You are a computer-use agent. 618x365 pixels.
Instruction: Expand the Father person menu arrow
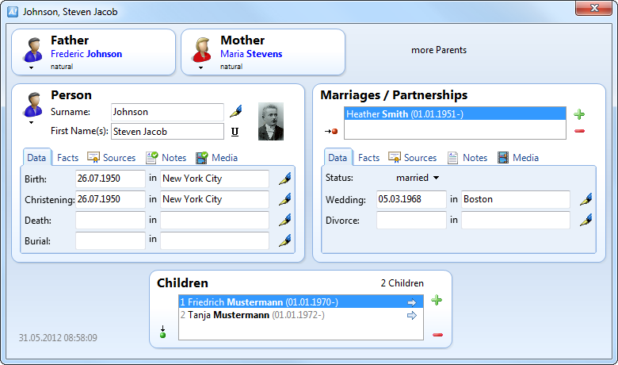click(31, 68)
